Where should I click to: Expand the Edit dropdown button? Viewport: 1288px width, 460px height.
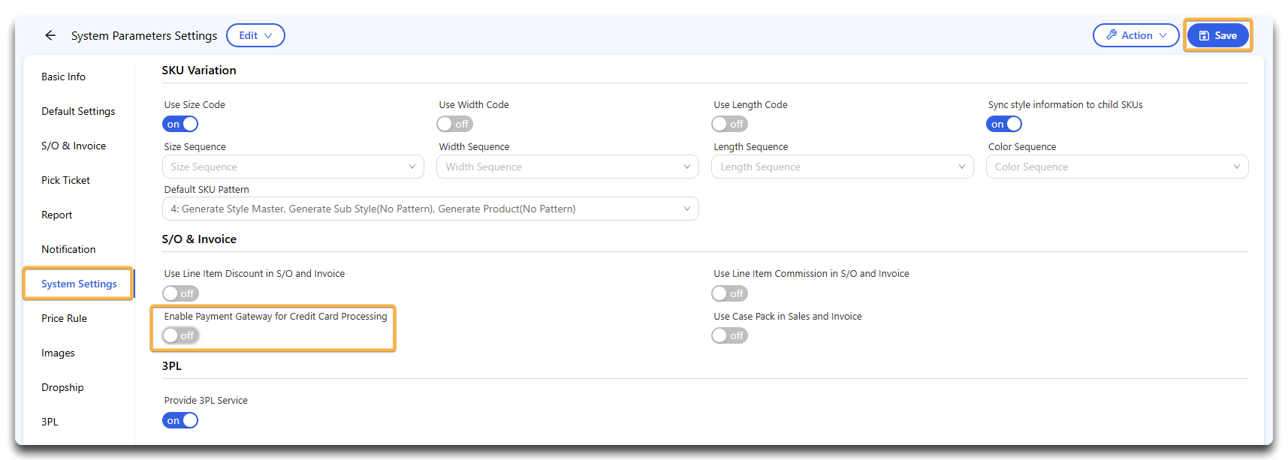[x=255, y=35]
